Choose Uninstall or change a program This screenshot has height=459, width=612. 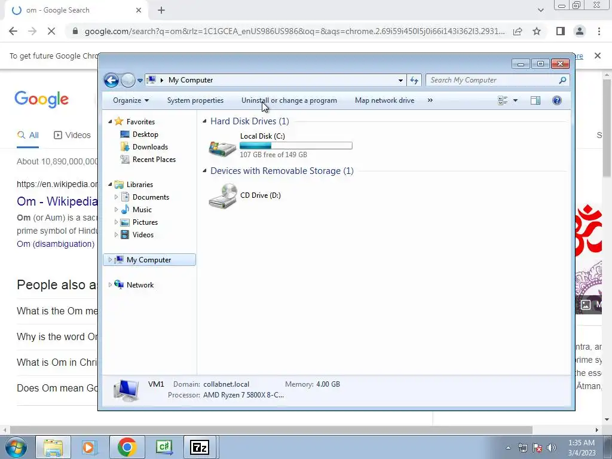coord(289,100)
